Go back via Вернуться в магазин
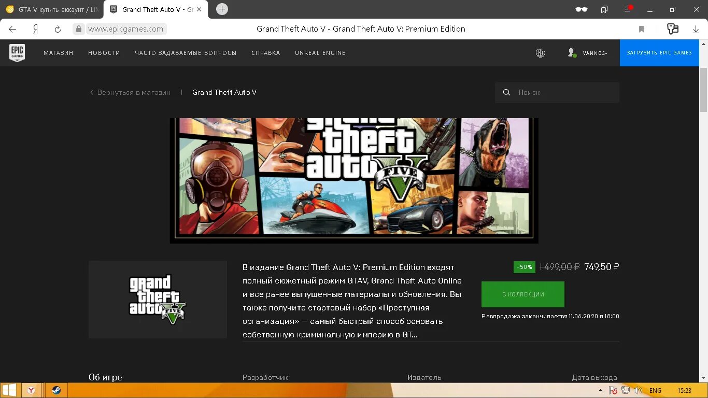Screen dimensions: 708x398 tap(130, 92)
